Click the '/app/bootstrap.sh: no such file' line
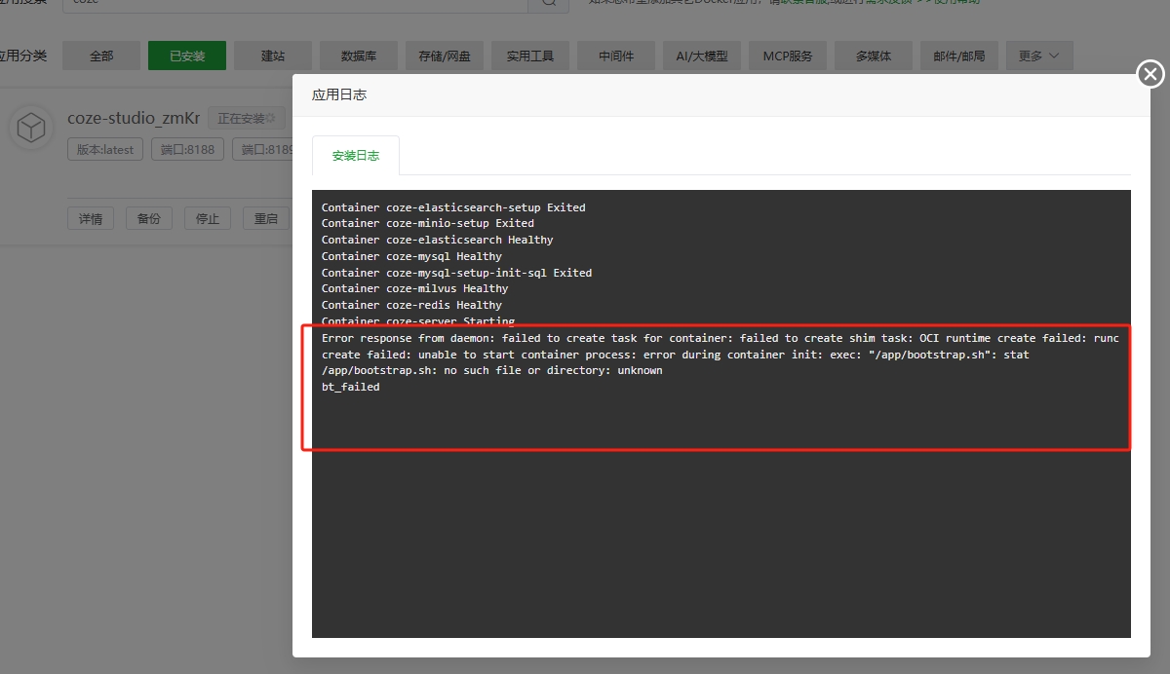This screenshot has width=1170, height=674. point(492,370)
